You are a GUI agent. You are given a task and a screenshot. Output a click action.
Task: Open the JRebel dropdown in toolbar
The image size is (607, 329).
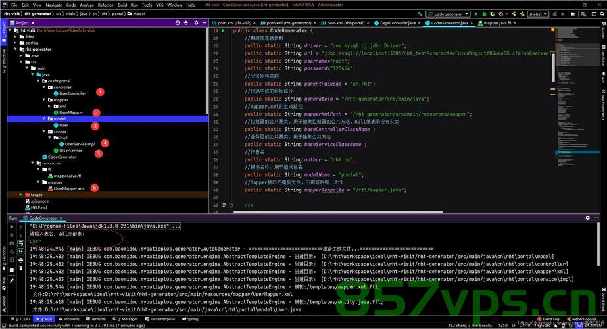538,14
